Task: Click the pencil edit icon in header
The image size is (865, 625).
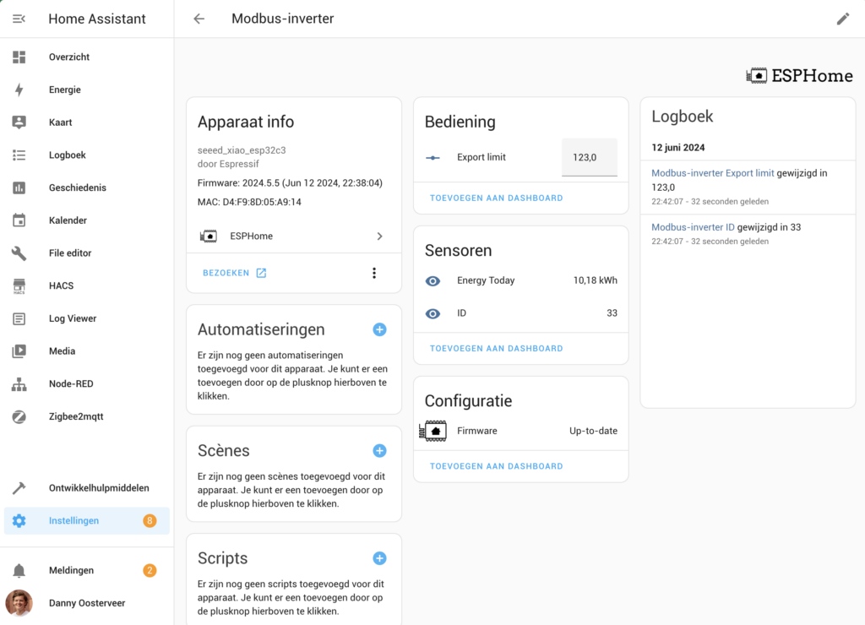Action: 842,19
